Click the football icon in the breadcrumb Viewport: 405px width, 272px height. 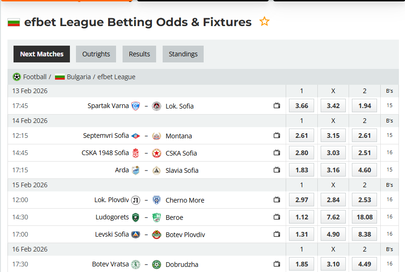17,77
